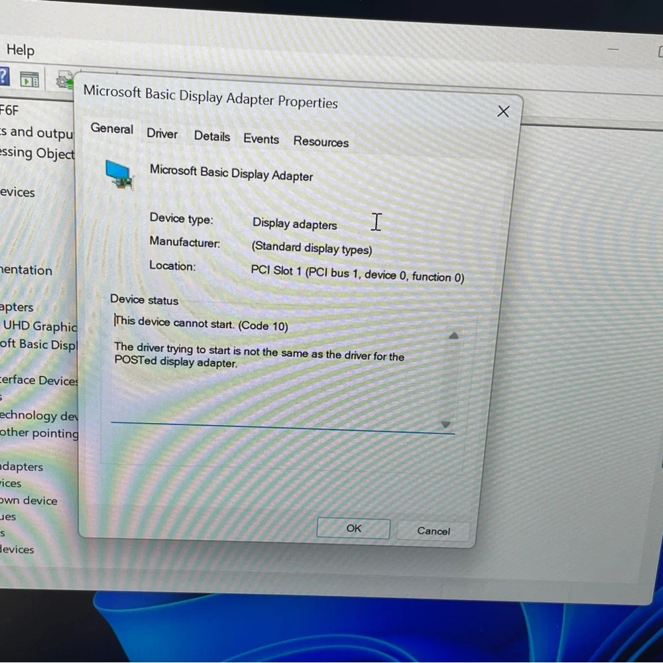The width and height of the screenshot is (663, 663).
Task: Click the '(Standard display types)' manufacturer value
Action: 312,248
